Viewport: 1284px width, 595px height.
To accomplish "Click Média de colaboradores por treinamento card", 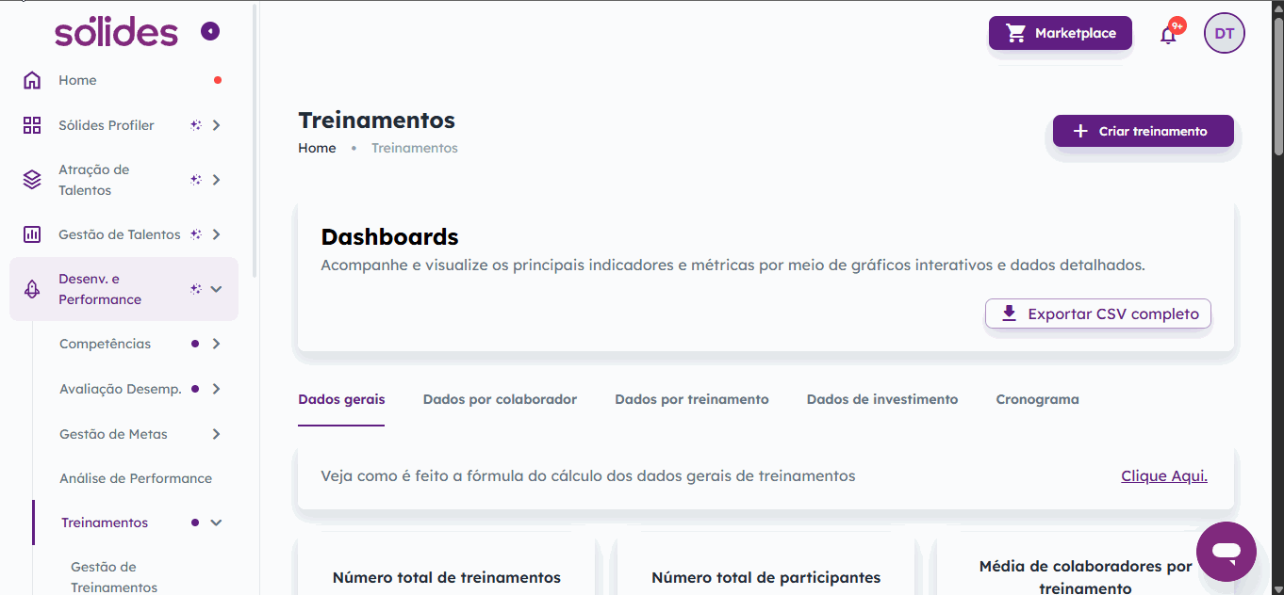I will (x=1085, y=568).
